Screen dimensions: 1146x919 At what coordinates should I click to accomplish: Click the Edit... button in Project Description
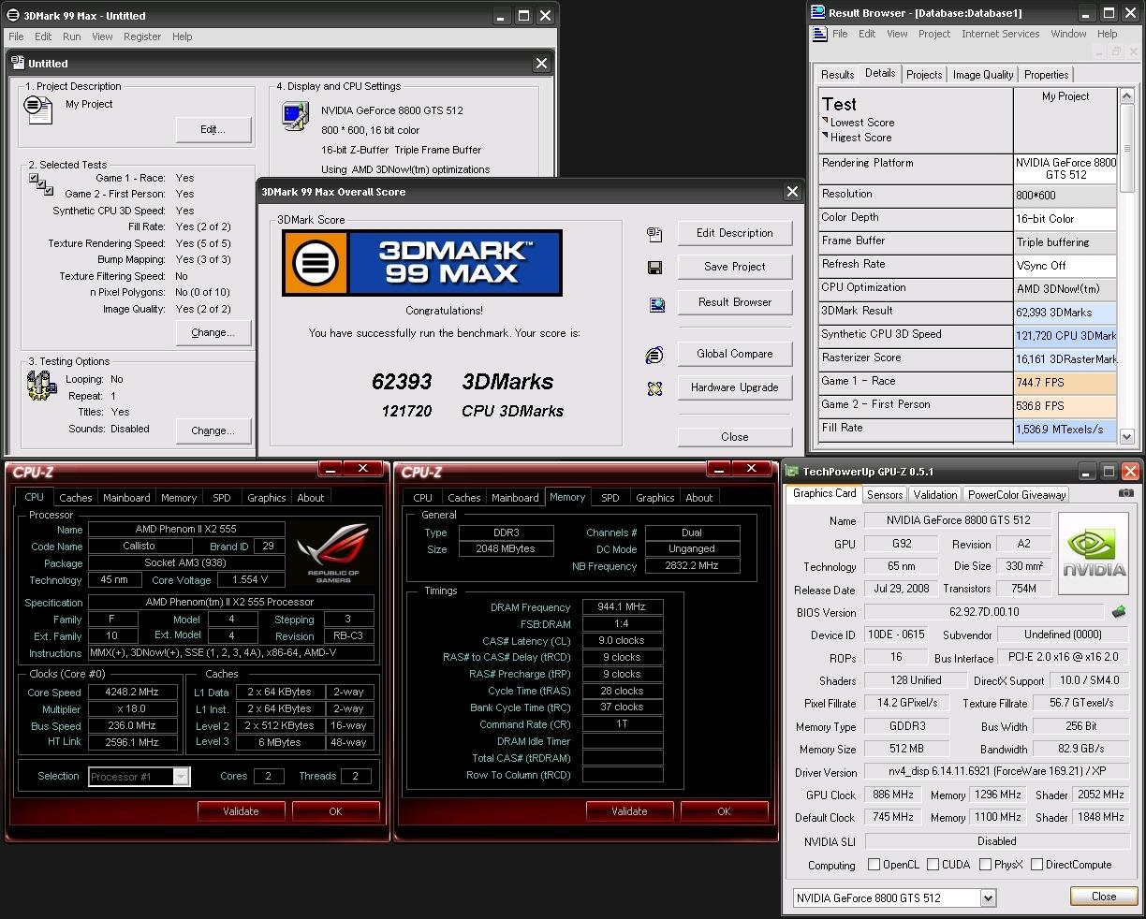(x=213, y=129)
